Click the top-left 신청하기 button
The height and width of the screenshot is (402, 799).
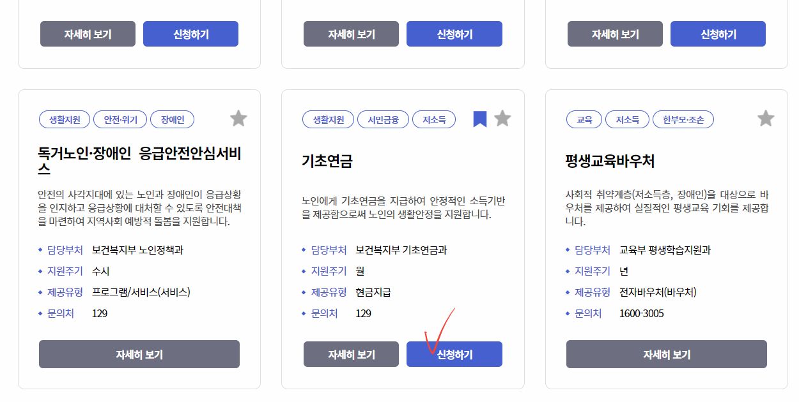point(190,33)
